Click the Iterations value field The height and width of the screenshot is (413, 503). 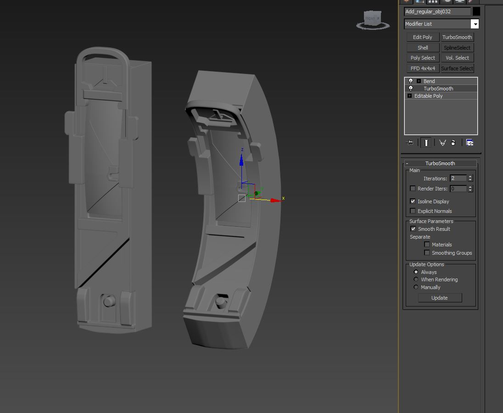pos(458,179)
